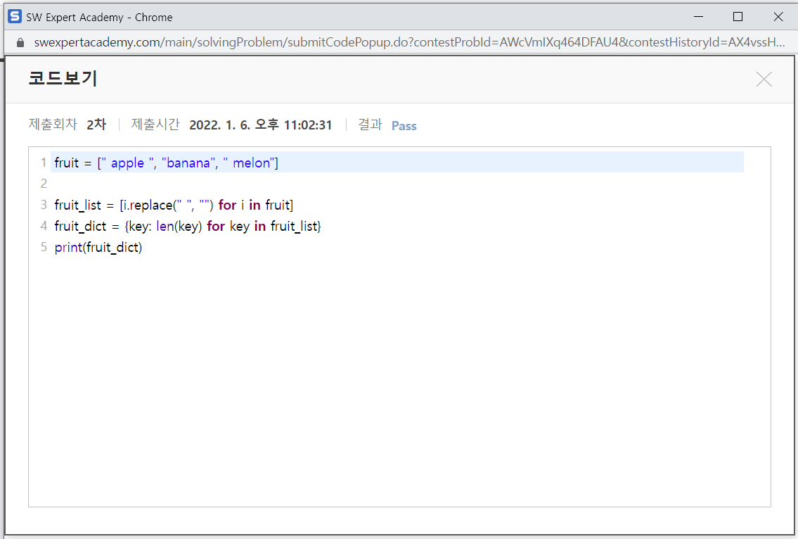
Task: Click line number 5 in the gutter
Action: (44, 248)
